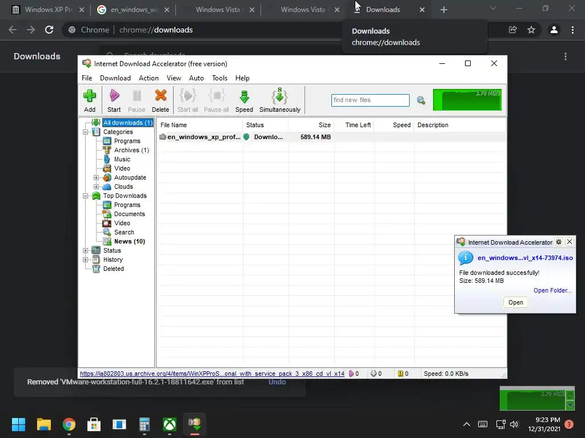The height and width of the screenshot is (438, 585).
Task: Click Chrome's reload page icon
Action: [x=49, y=30]
